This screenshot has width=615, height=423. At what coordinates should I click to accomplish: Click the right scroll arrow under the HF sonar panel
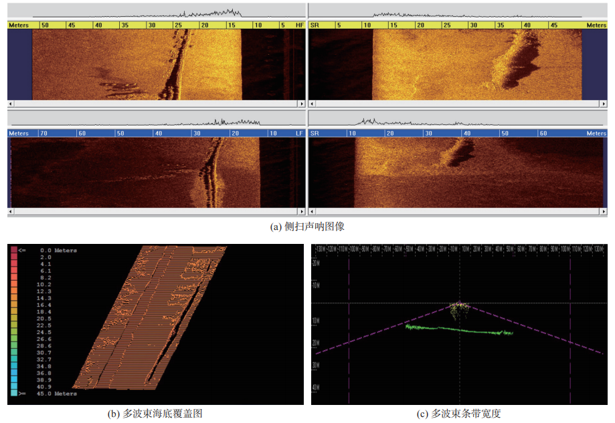[302, 104]
